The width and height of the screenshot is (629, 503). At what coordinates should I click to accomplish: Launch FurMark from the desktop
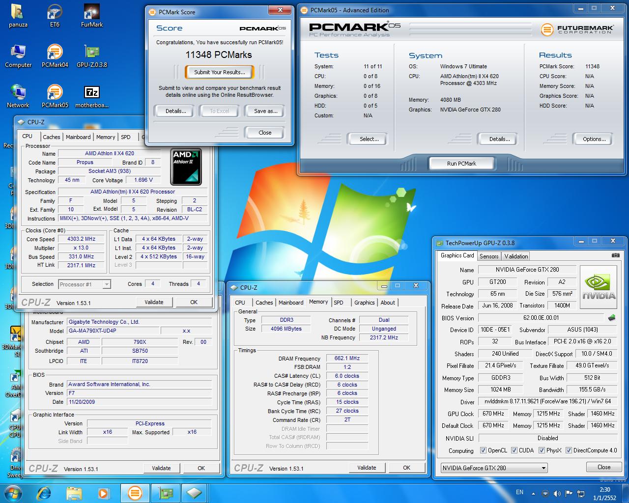92,16
